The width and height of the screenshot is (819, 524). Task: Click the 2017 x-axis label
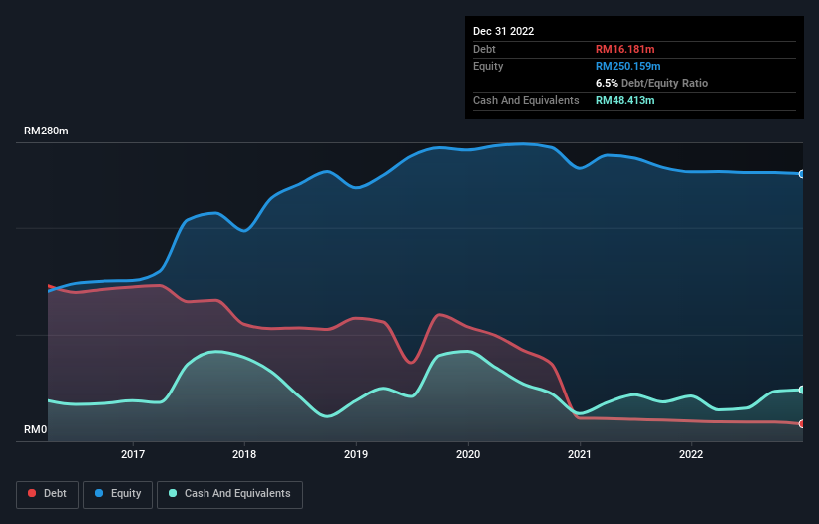pos(133,454)
